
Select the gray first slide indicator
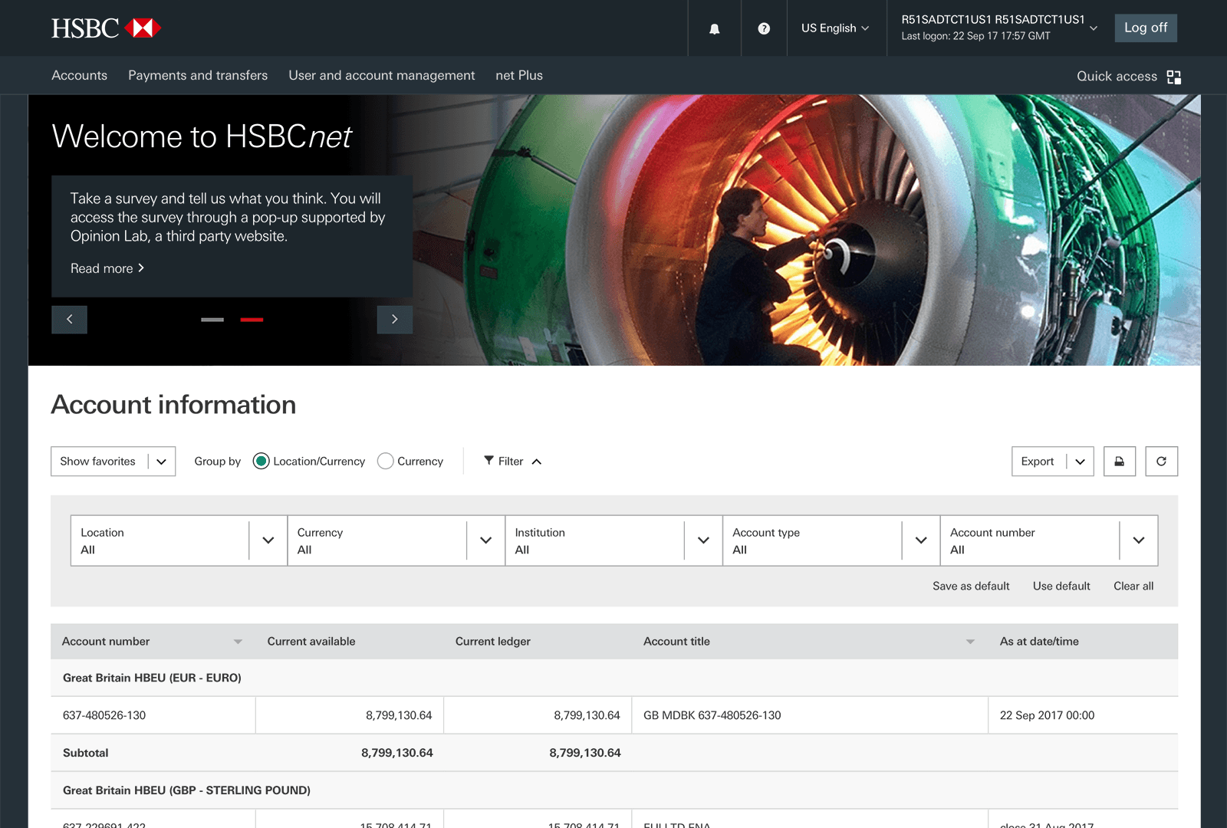[x=212, y=320]
